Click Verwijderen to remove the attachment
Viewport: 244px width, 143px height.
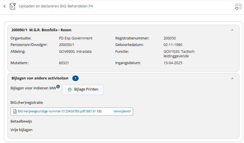(x=122, y=112)
